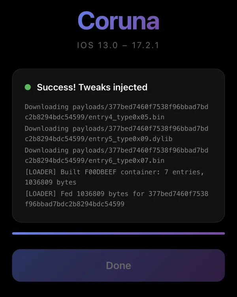Screen dimensions: 237x297
Task: Click the green success status dot
Action: [x=28, y=87]
